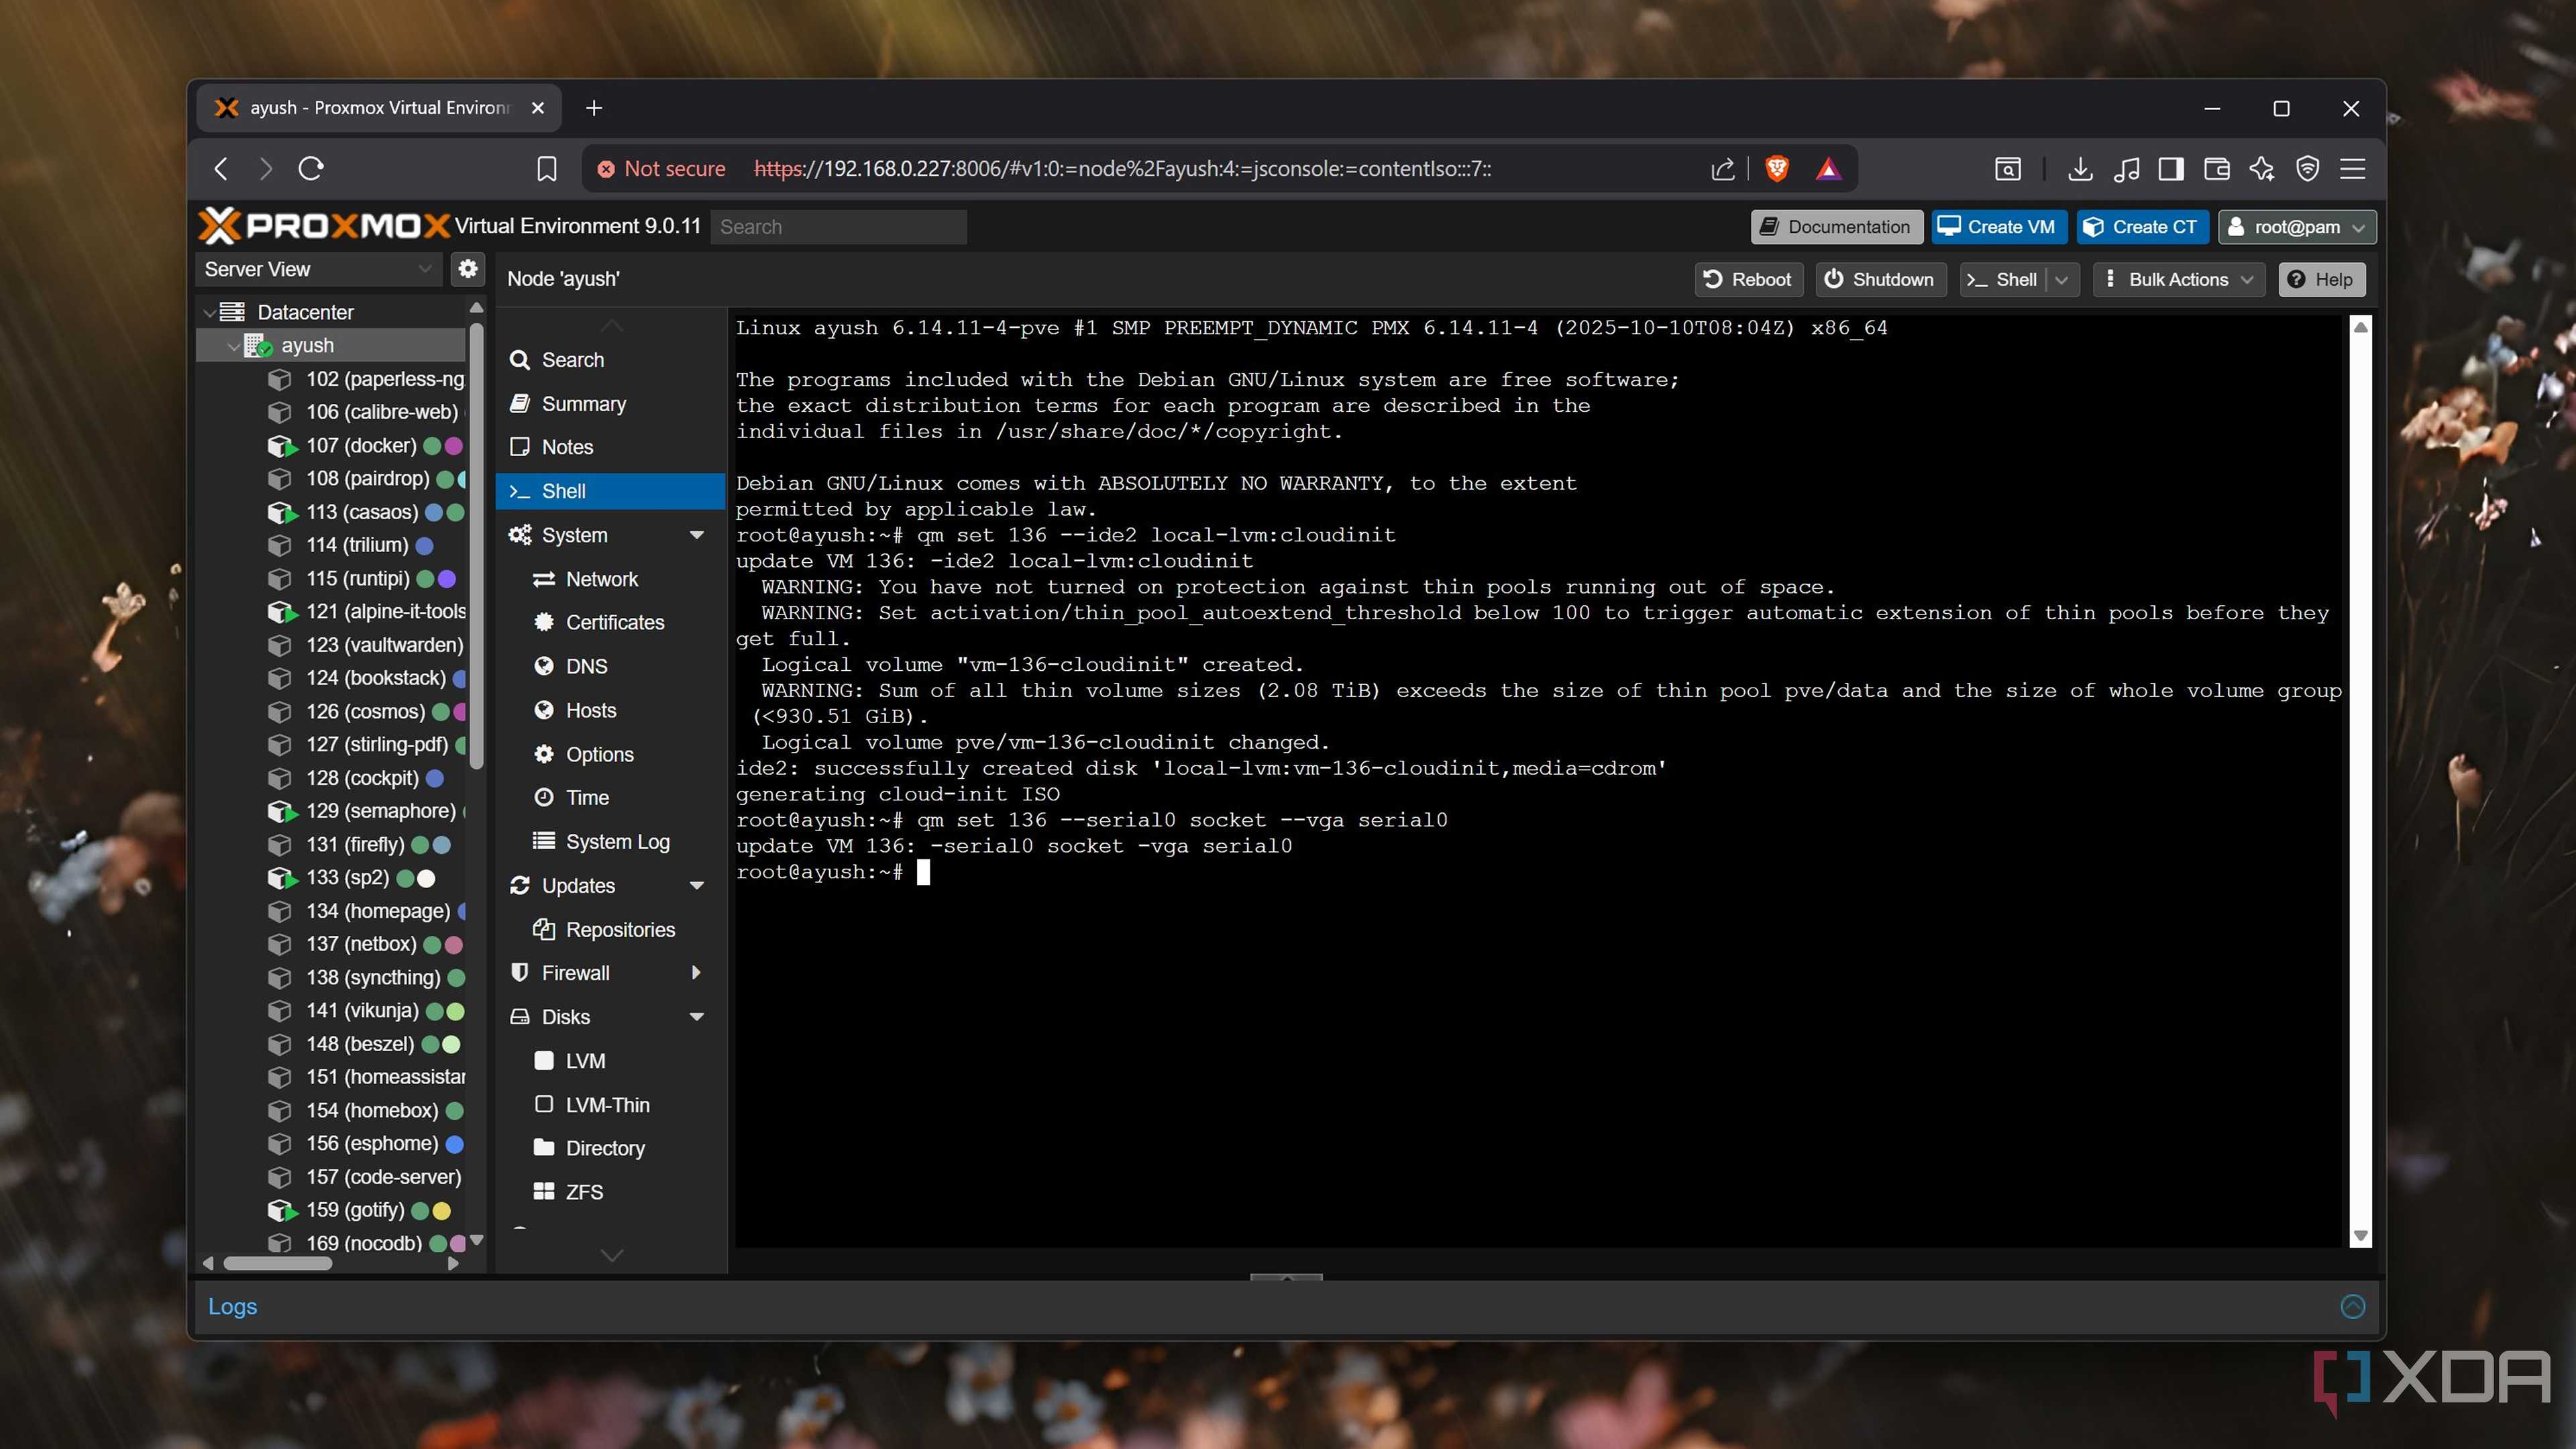Open the Server View dropdown
The width and height of the screenshot is (2576, 1449).
318,269
